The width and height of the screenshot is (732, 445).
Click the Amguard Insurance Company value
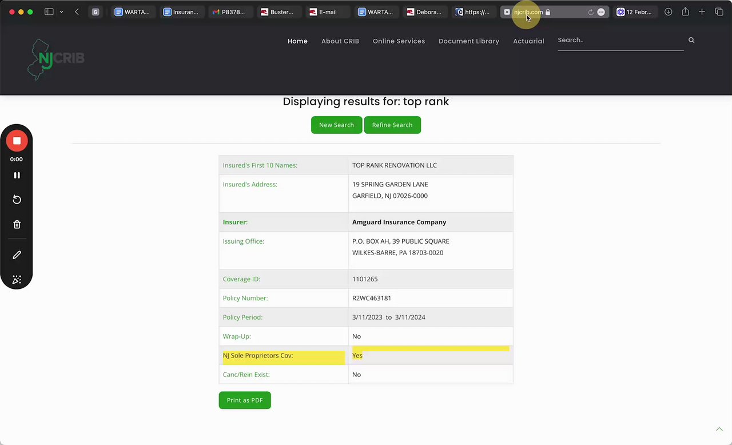[399, 222]
